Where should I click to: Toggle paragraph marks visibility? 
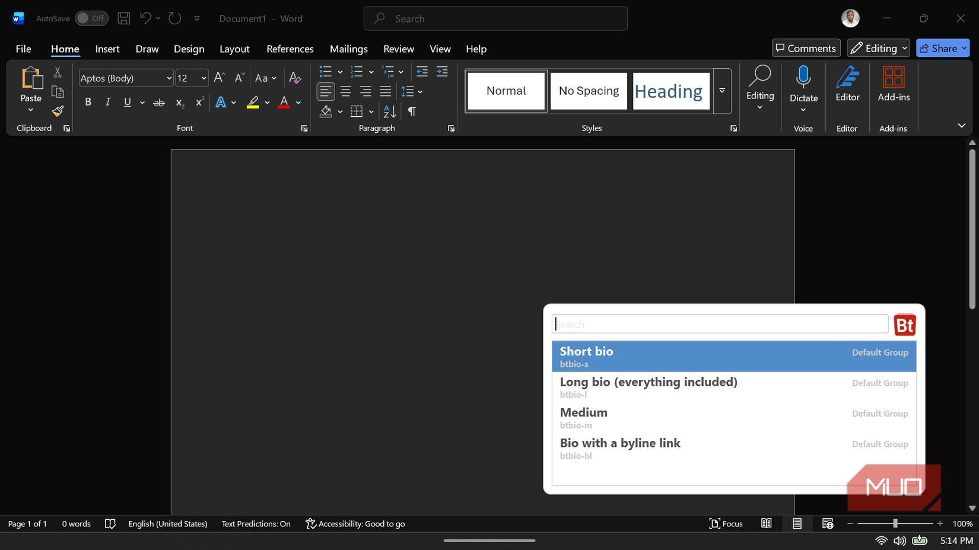coord(411,111)
